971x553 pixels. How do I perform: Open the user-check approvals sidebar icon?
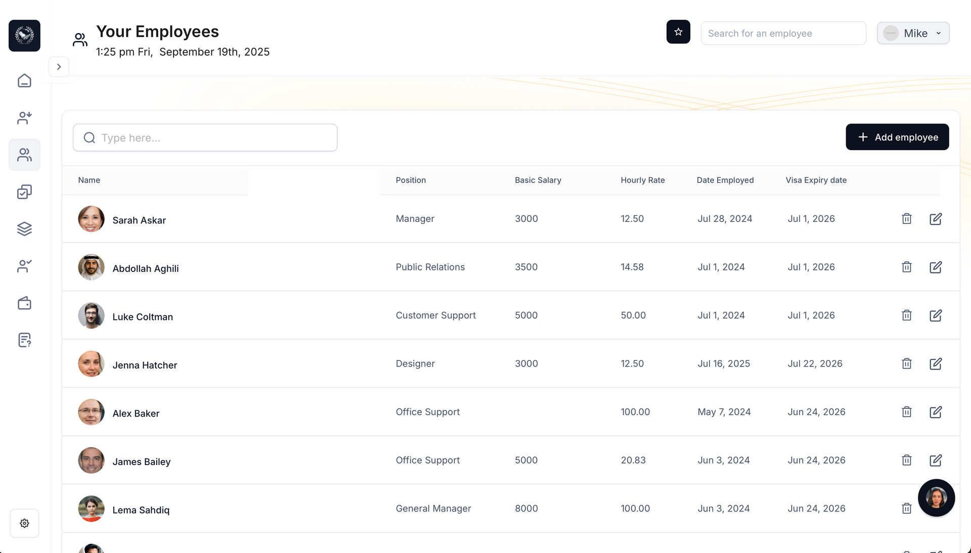pyautogui.click(x=24, y=266)
